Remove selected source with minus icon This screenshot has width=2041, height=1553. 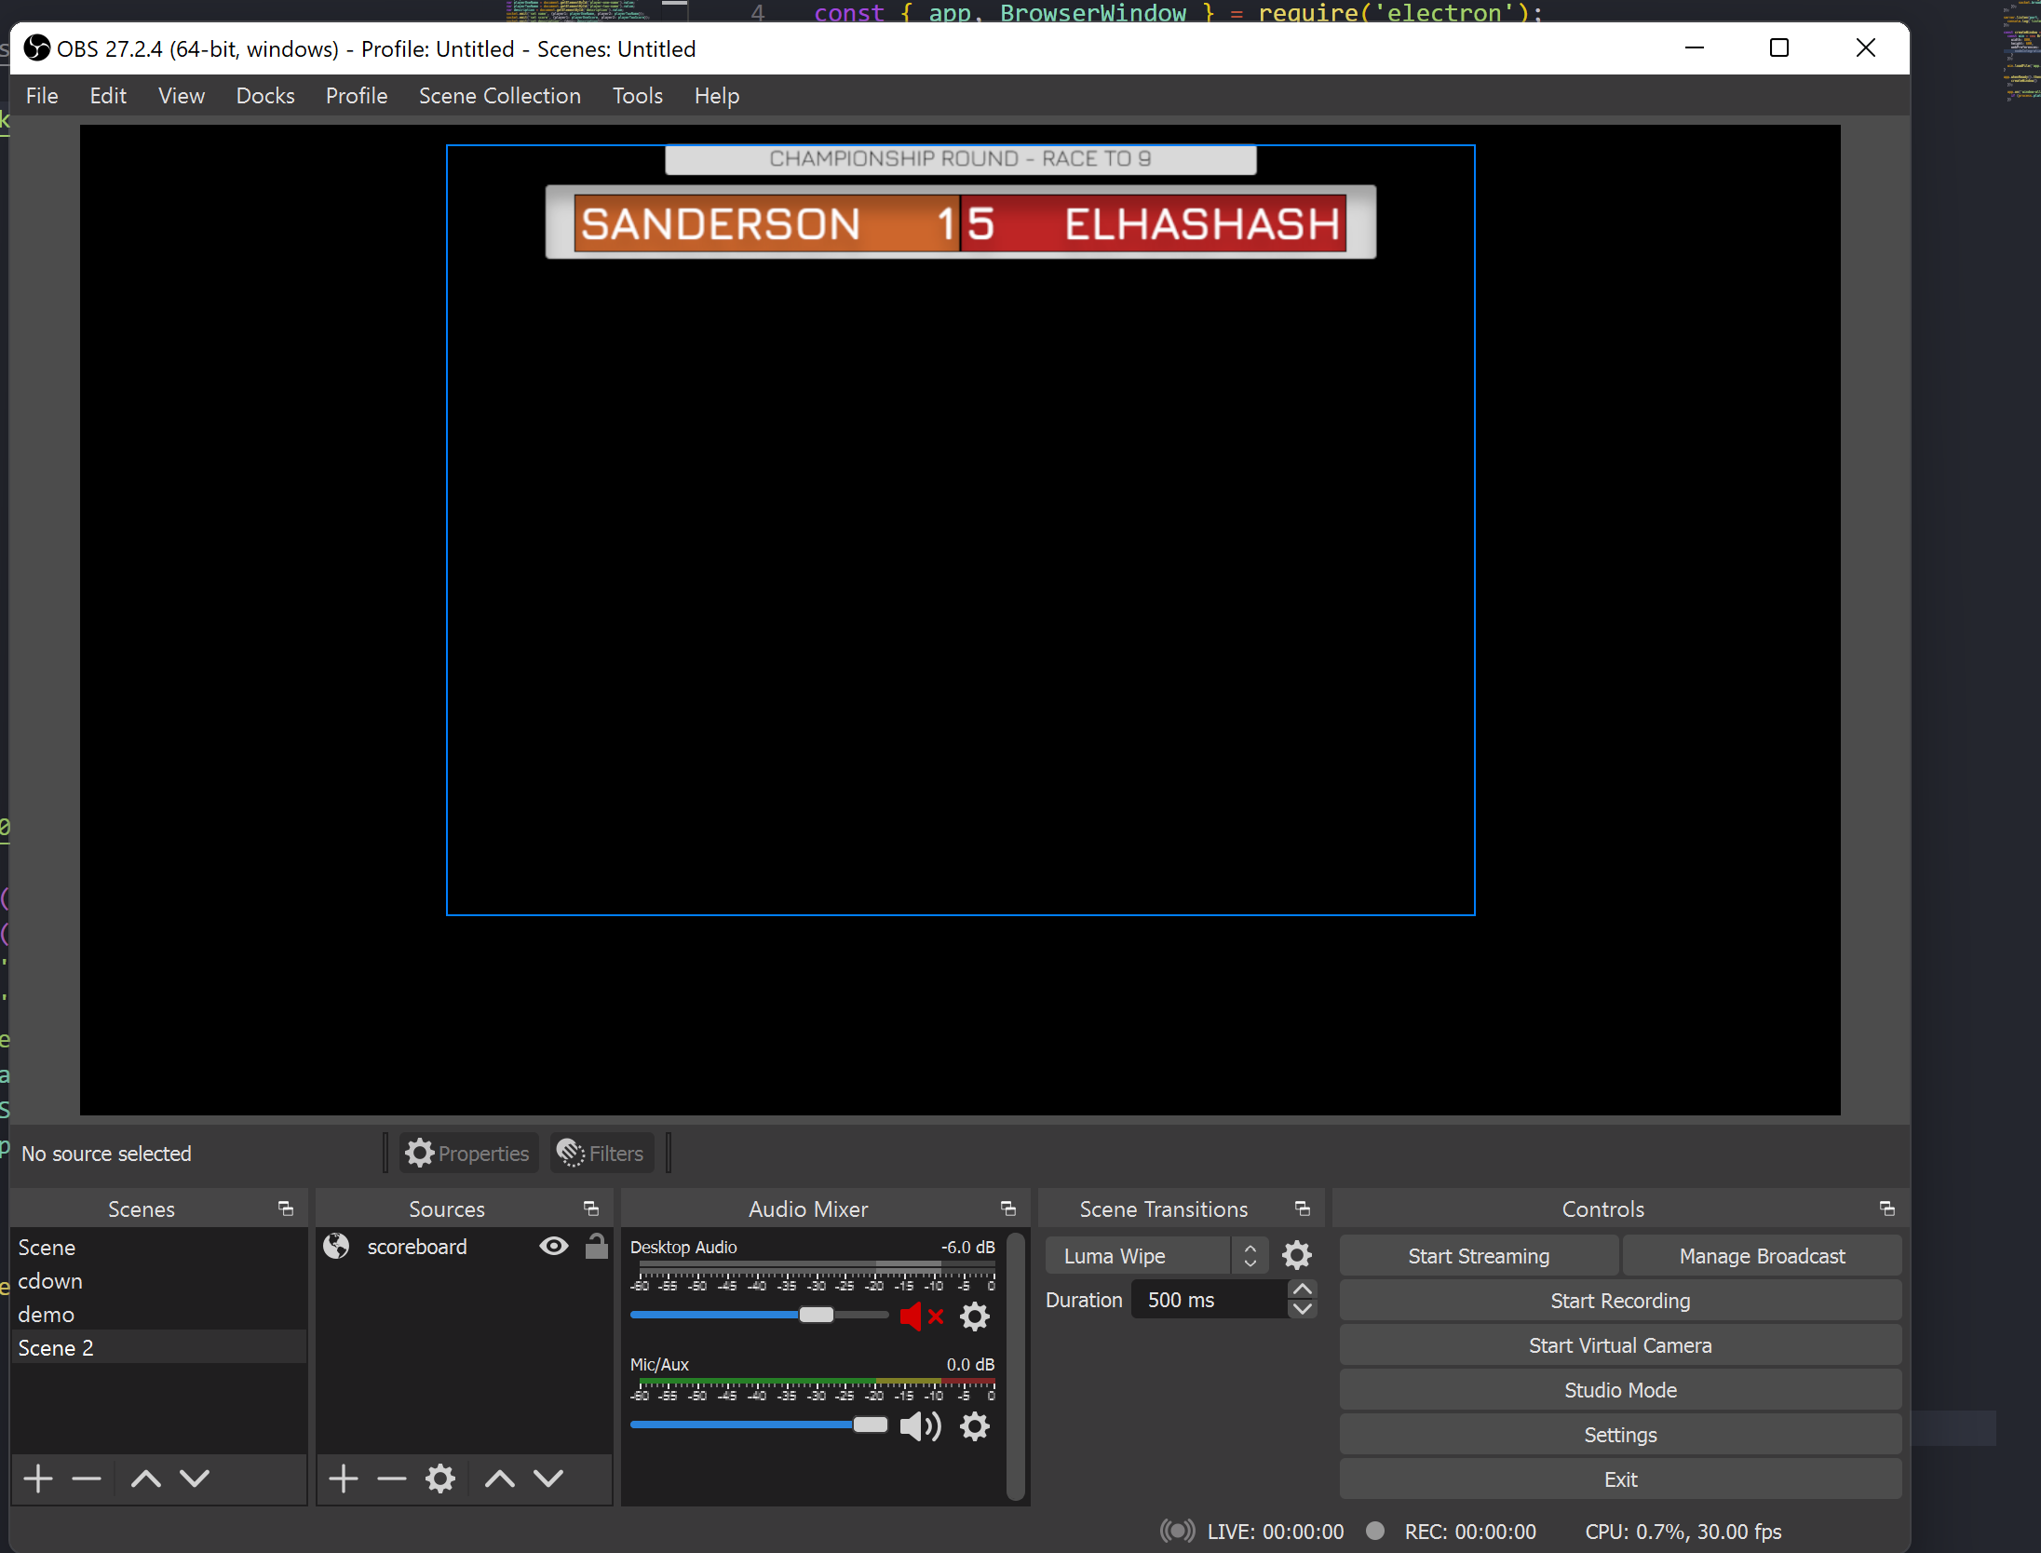392,1479
